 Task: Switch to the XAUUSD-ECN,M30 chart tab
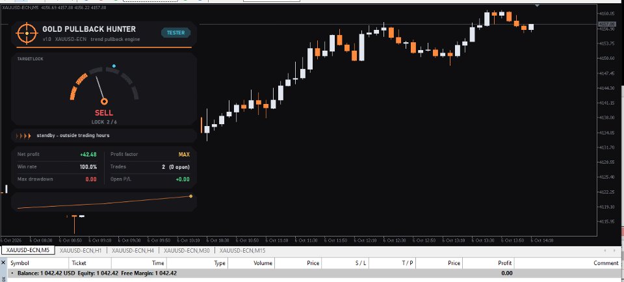point(187,251)
